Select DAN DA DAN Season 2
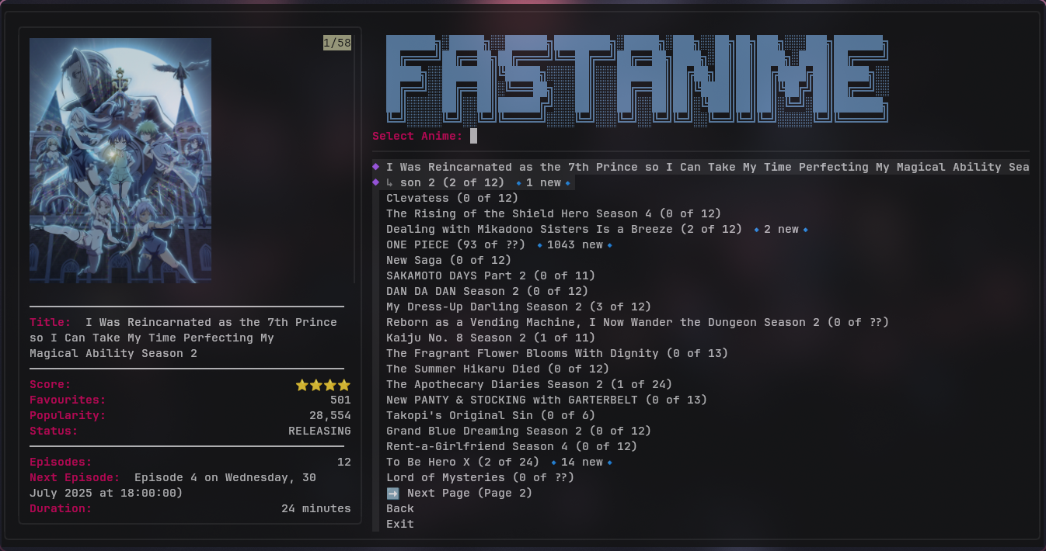The width and height of the screenshot is (1046, 551). point(487,292)
